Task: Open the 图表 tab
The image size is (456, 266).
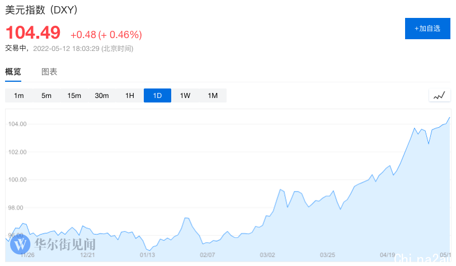Action: pyautogui.click(x=49, y=72)
